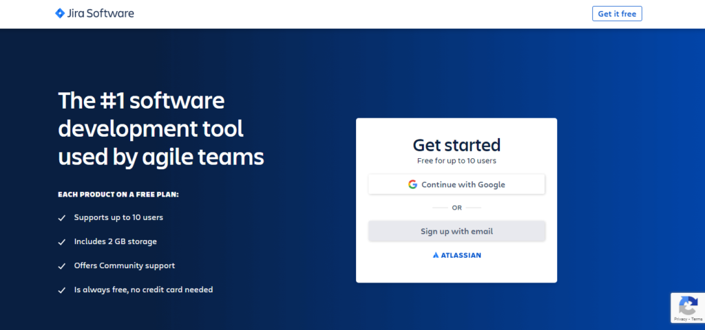Click the Google G logo icon

(413, 184)
